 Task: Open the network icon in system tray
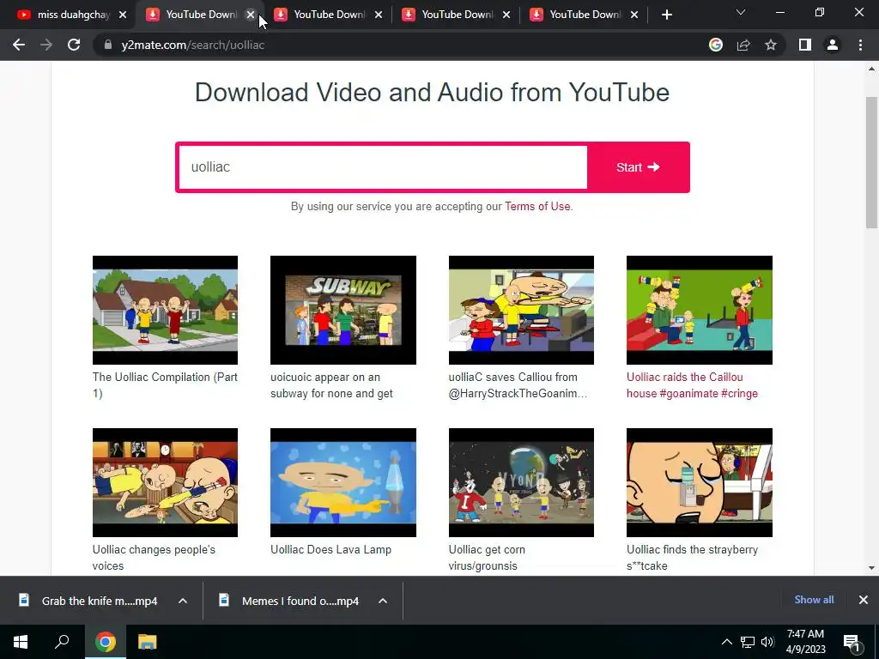coord(748,642)
